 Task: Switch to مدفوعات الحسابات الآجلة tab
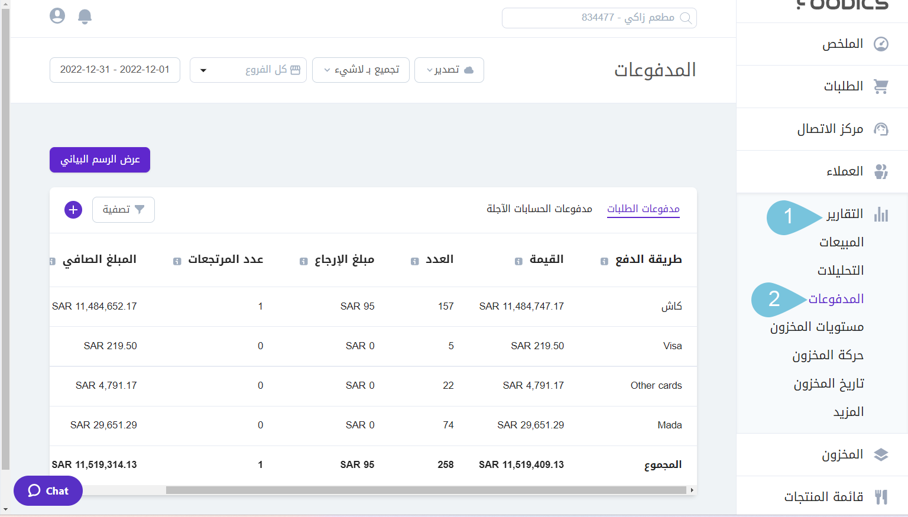pyautogui.click(x=539, y=209)
